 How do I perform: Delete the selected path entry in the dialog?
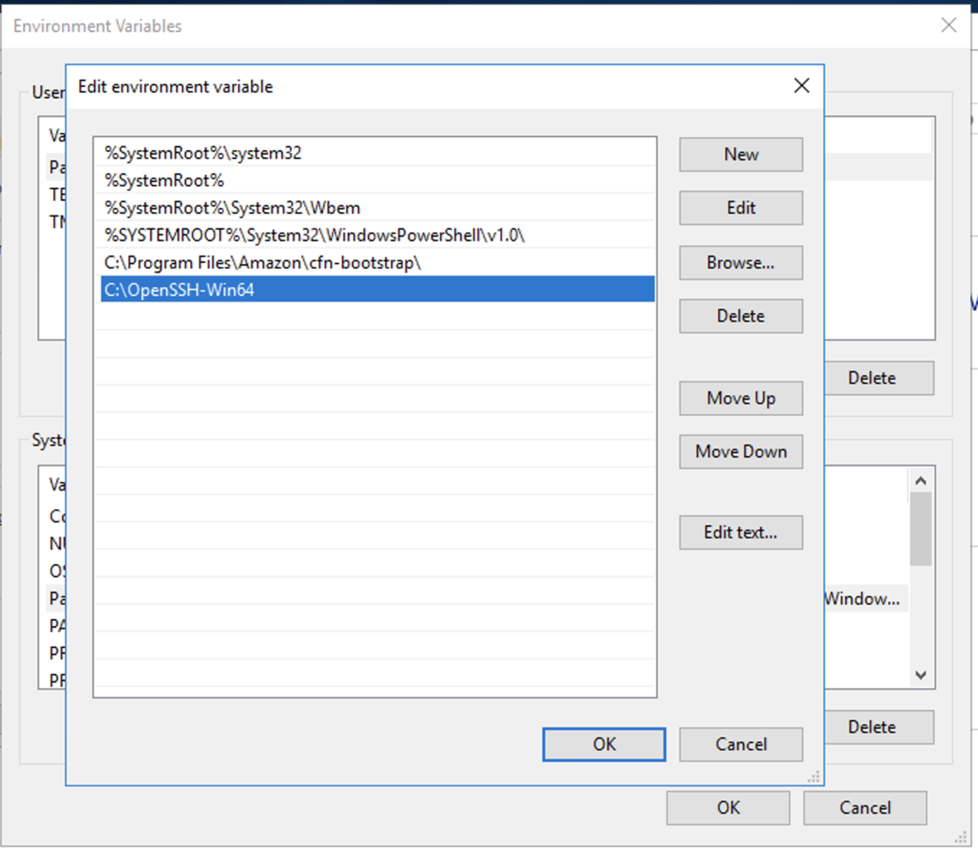pos(741,316)
